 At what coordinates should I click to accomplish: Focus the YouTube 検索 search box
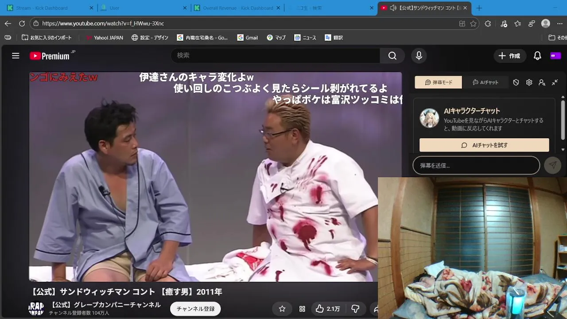tap(275, 55)
